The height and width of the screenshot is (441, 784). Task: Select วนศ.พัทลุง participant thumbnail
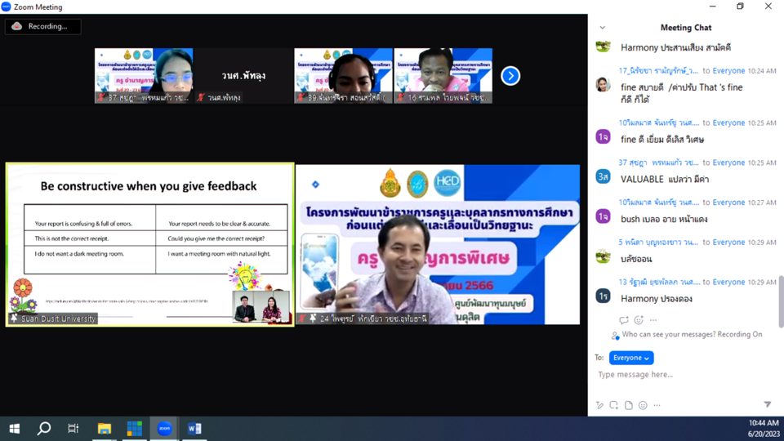point(243,76)
